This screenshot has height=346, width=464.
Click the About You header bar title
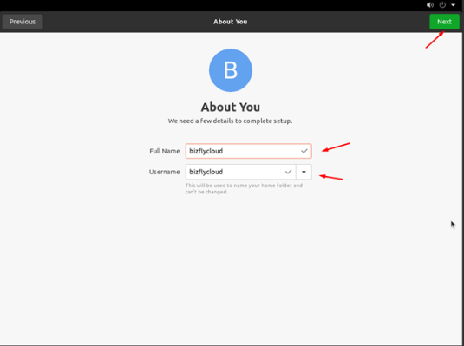click(x=231, y=22)
